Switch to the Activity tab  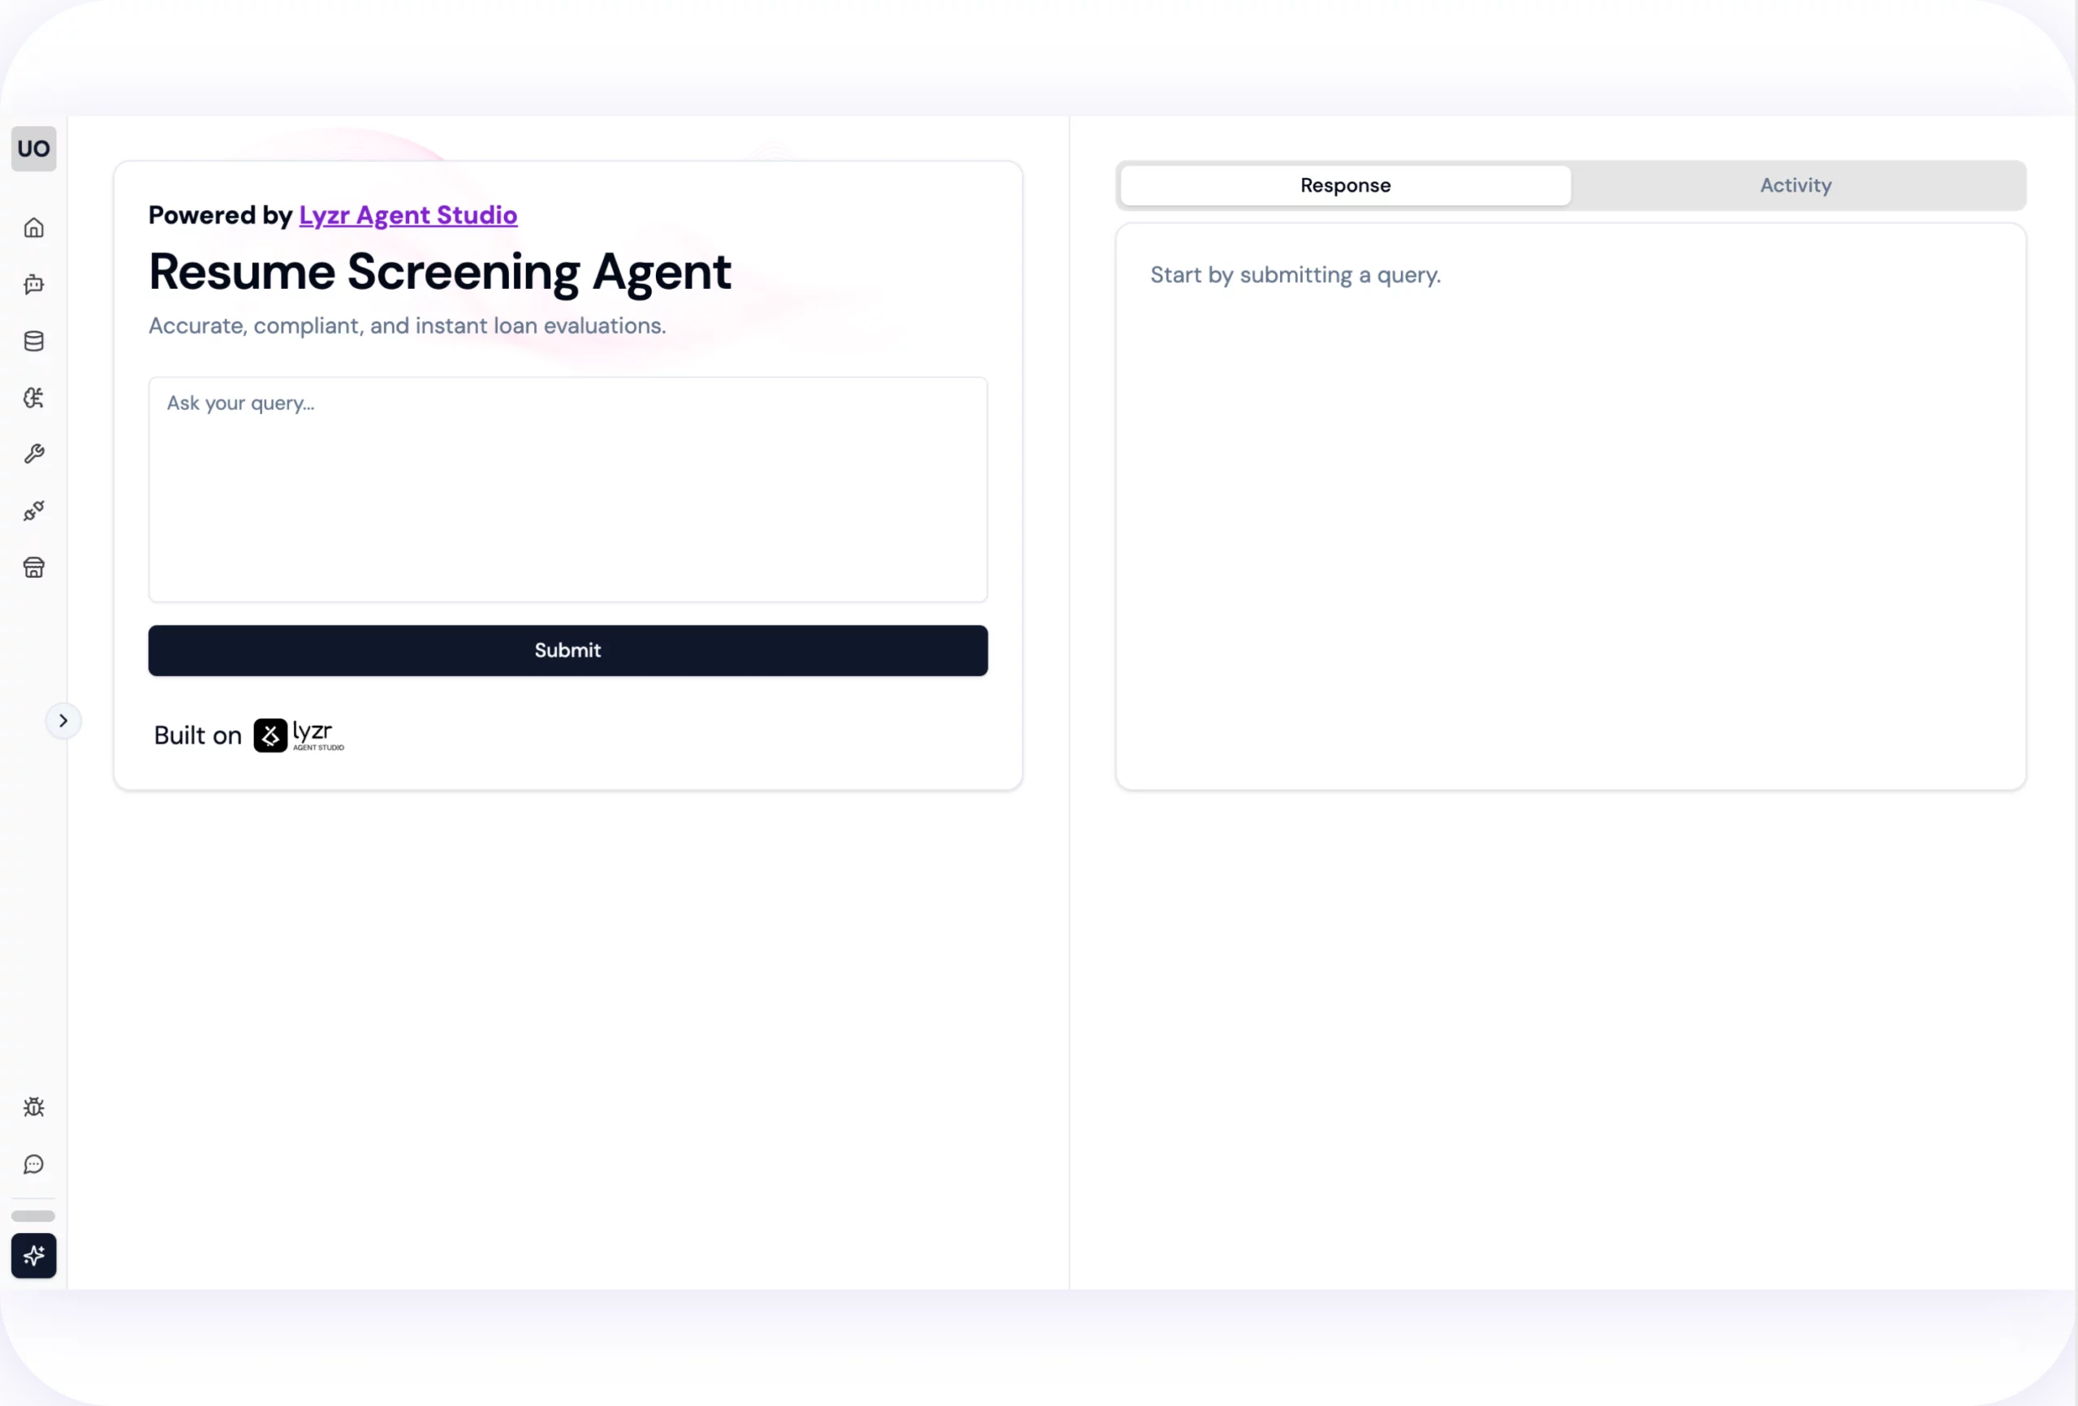[1796, 185]
